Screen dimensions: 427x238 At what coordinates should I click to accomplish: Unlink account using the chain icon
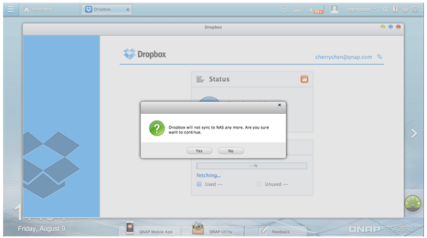coord(380,57)
